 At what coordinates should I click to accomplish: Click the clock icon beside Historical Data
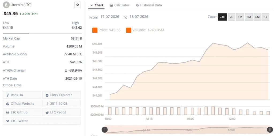pos(137,5)
